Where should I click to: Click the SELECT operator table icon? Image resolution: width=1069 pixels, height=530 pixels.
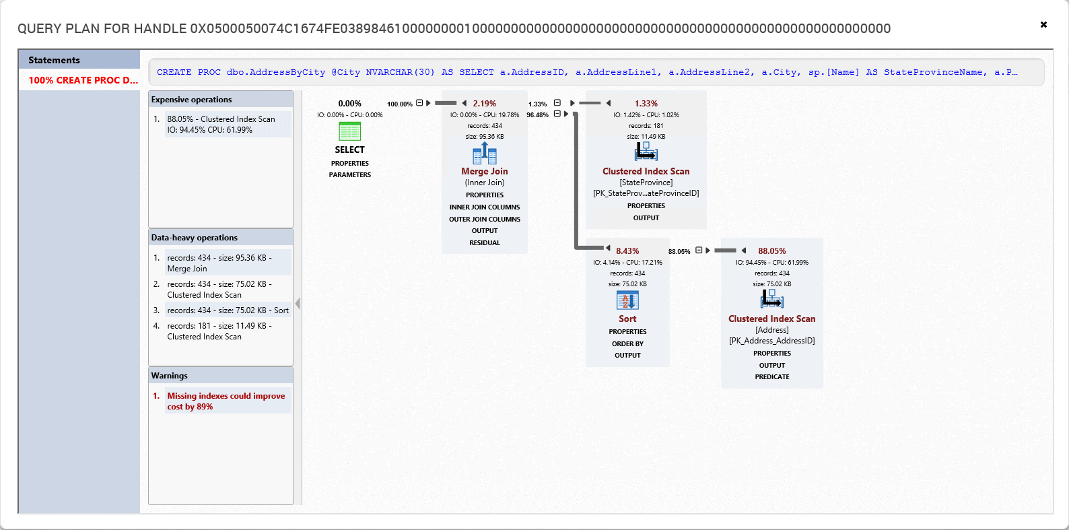coord(349,131)
